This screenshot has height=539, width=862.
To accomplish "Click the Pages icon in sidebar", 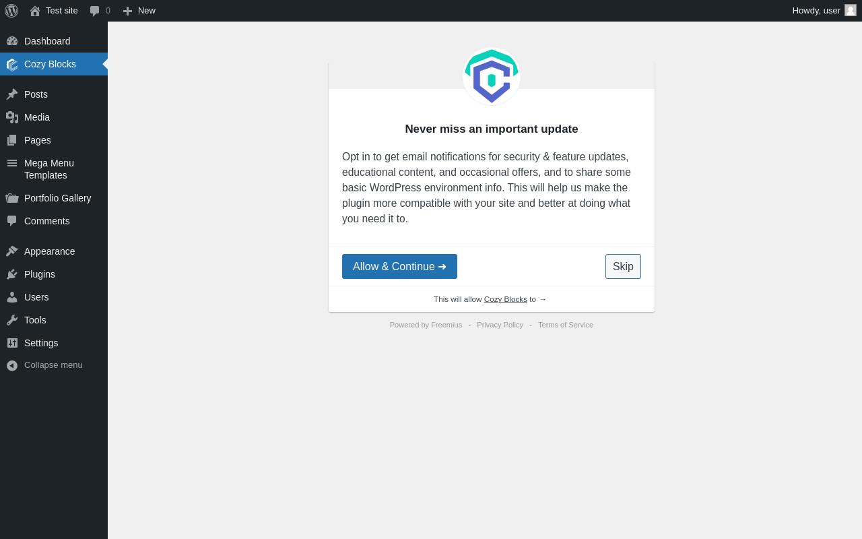I will (12, 140).
